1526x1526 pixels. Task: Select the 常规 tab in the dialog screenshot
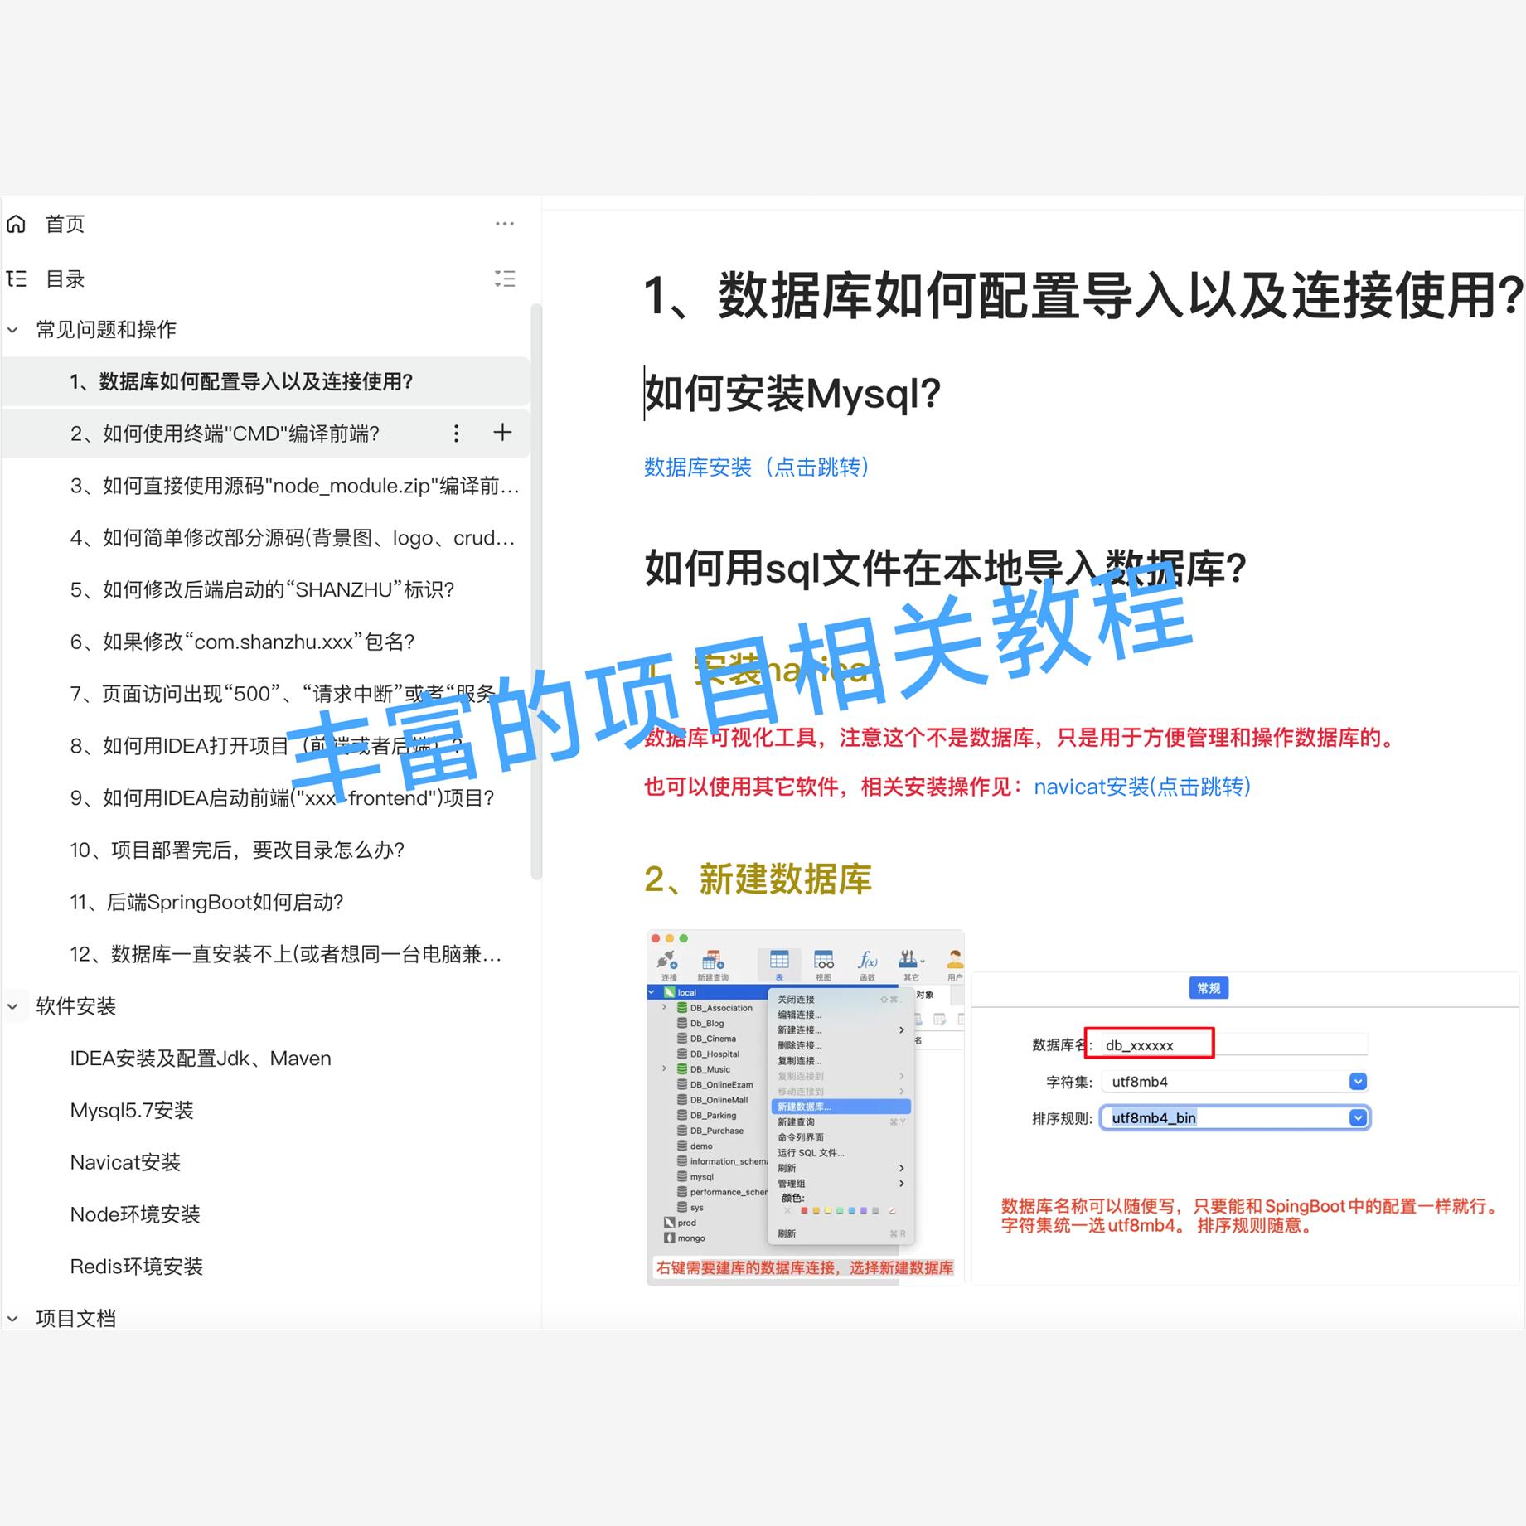(x=1209, y=988)
